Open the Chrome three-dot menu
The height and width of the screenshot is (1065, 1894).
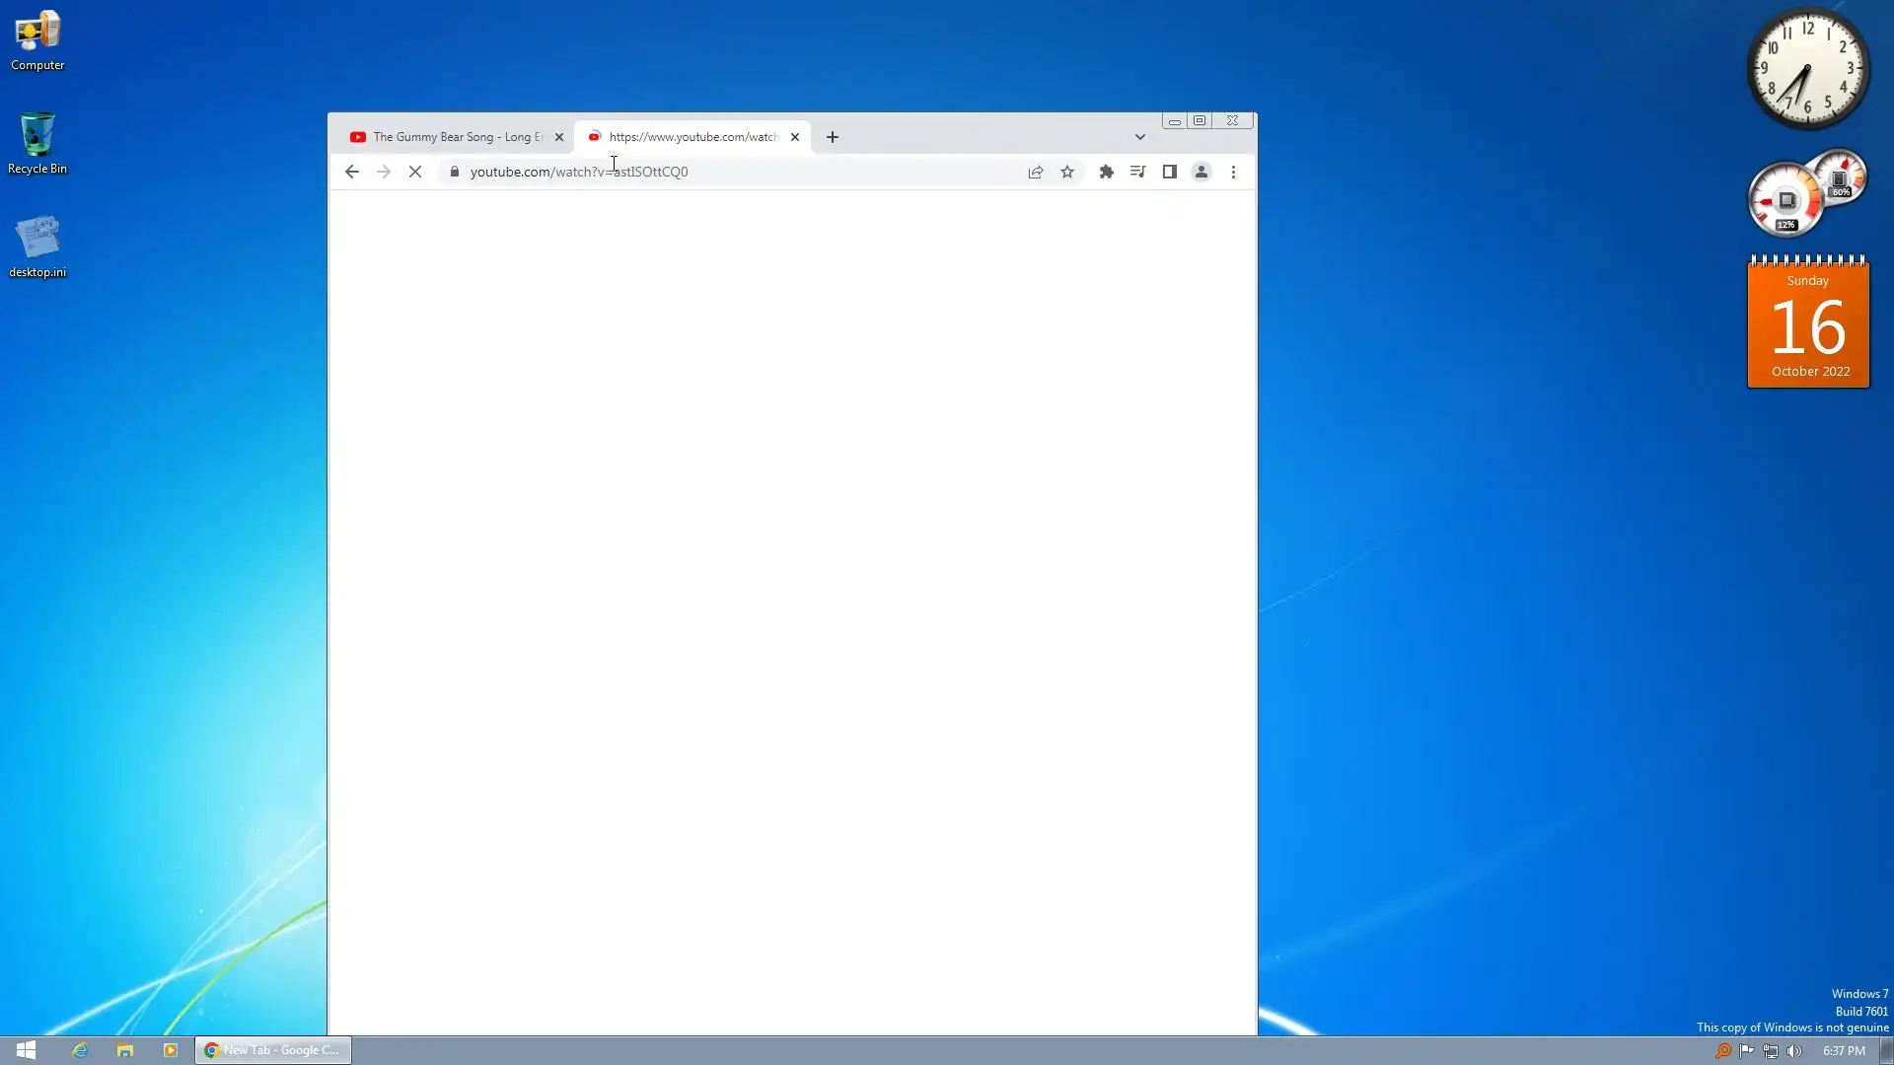tap(1233, 172)
